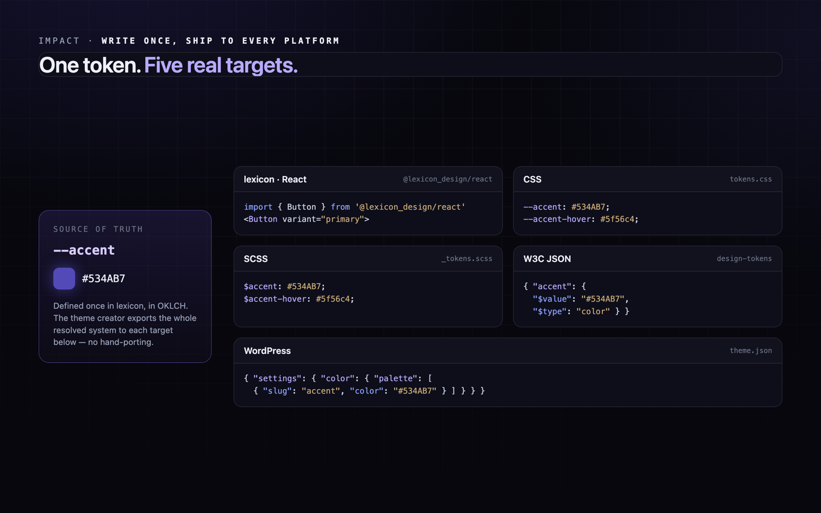This screenshot has height=513, width=821.
Task: Click the design-tokens label
Action: pos(744,259)
